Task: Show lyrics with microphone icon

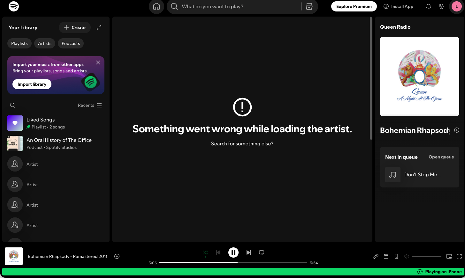Action: coord(376,256)
